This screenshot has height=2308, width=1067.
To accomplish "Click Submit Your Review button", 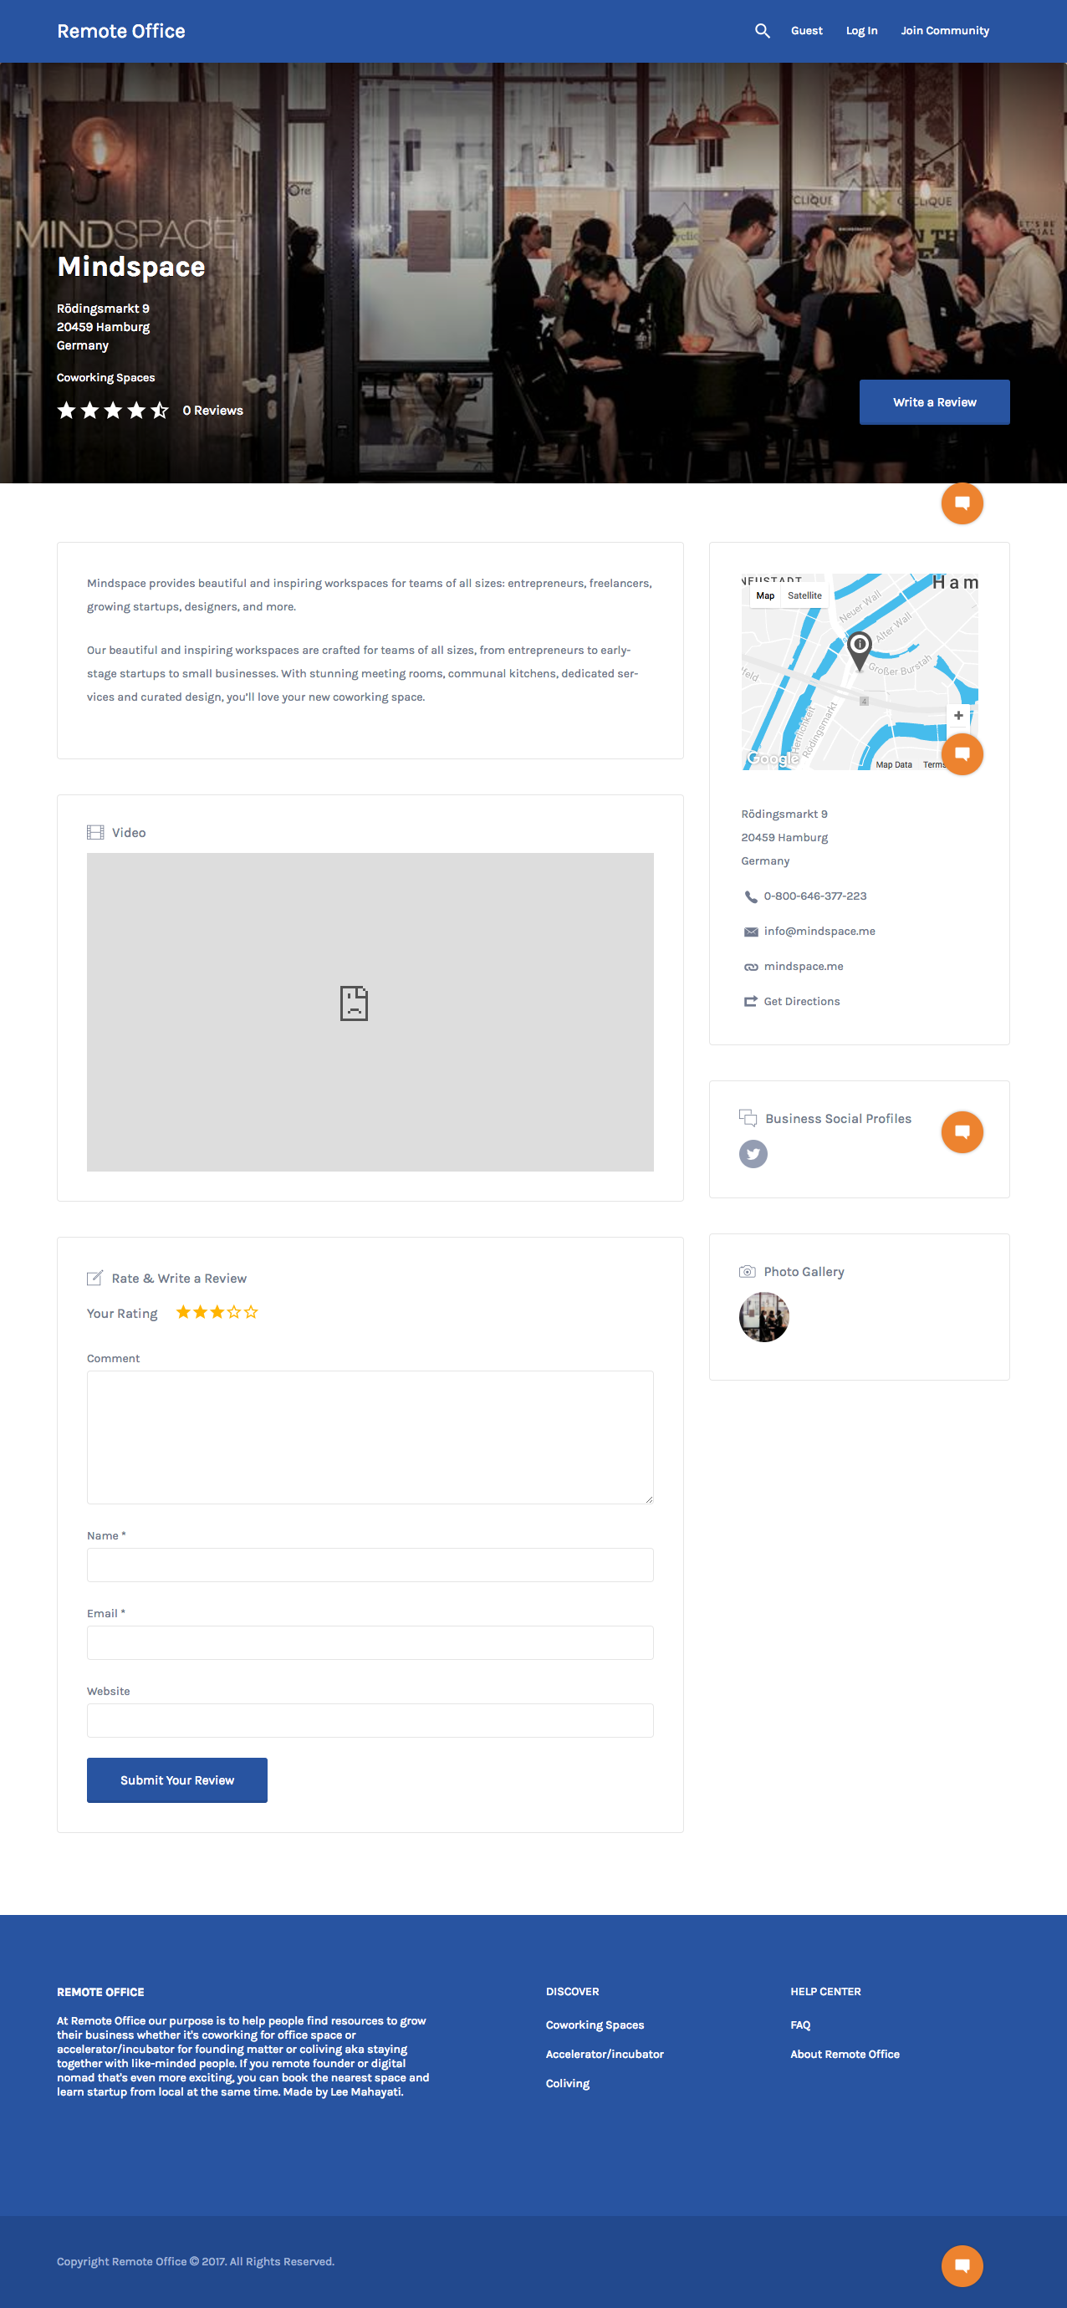I will 177,1780.
